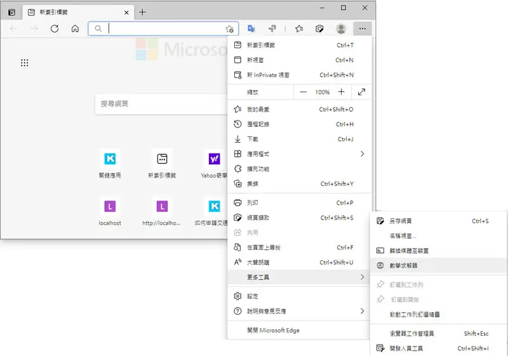Zoom out with the minus button

click(303, 92)
